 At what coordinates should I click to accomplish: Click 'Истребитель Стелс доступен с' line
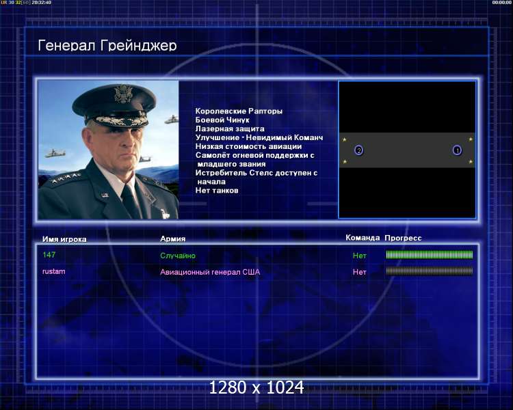pyautogui.click(x=256, y=173)
